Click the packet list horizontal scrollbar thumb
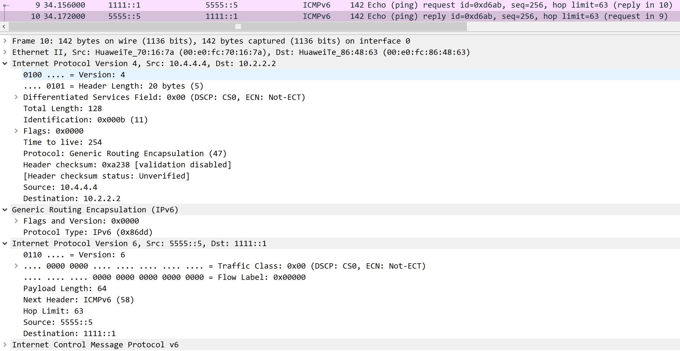Screen dimensions: 680x351 tap(238, 27)
